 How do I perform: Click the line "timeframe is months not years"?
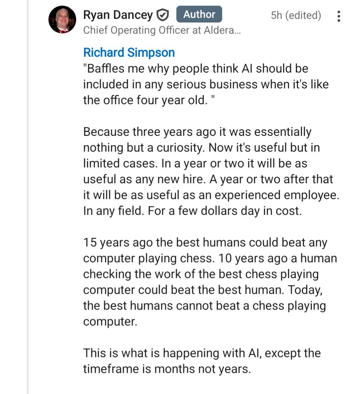coord(167,369)
